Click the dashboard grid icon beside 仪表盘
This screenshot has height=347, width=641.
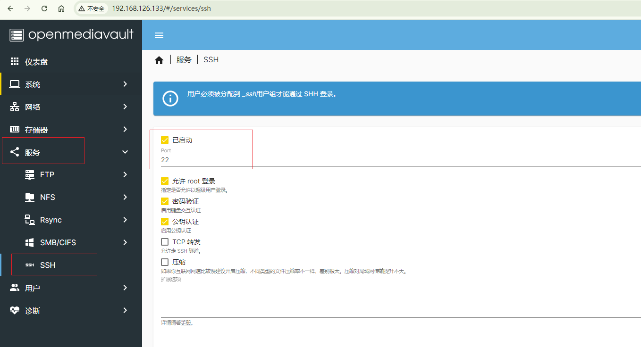15,62
